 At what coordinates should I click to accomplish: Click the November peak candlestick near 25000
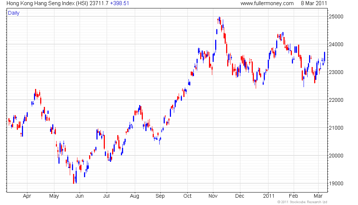pos(220,20)
